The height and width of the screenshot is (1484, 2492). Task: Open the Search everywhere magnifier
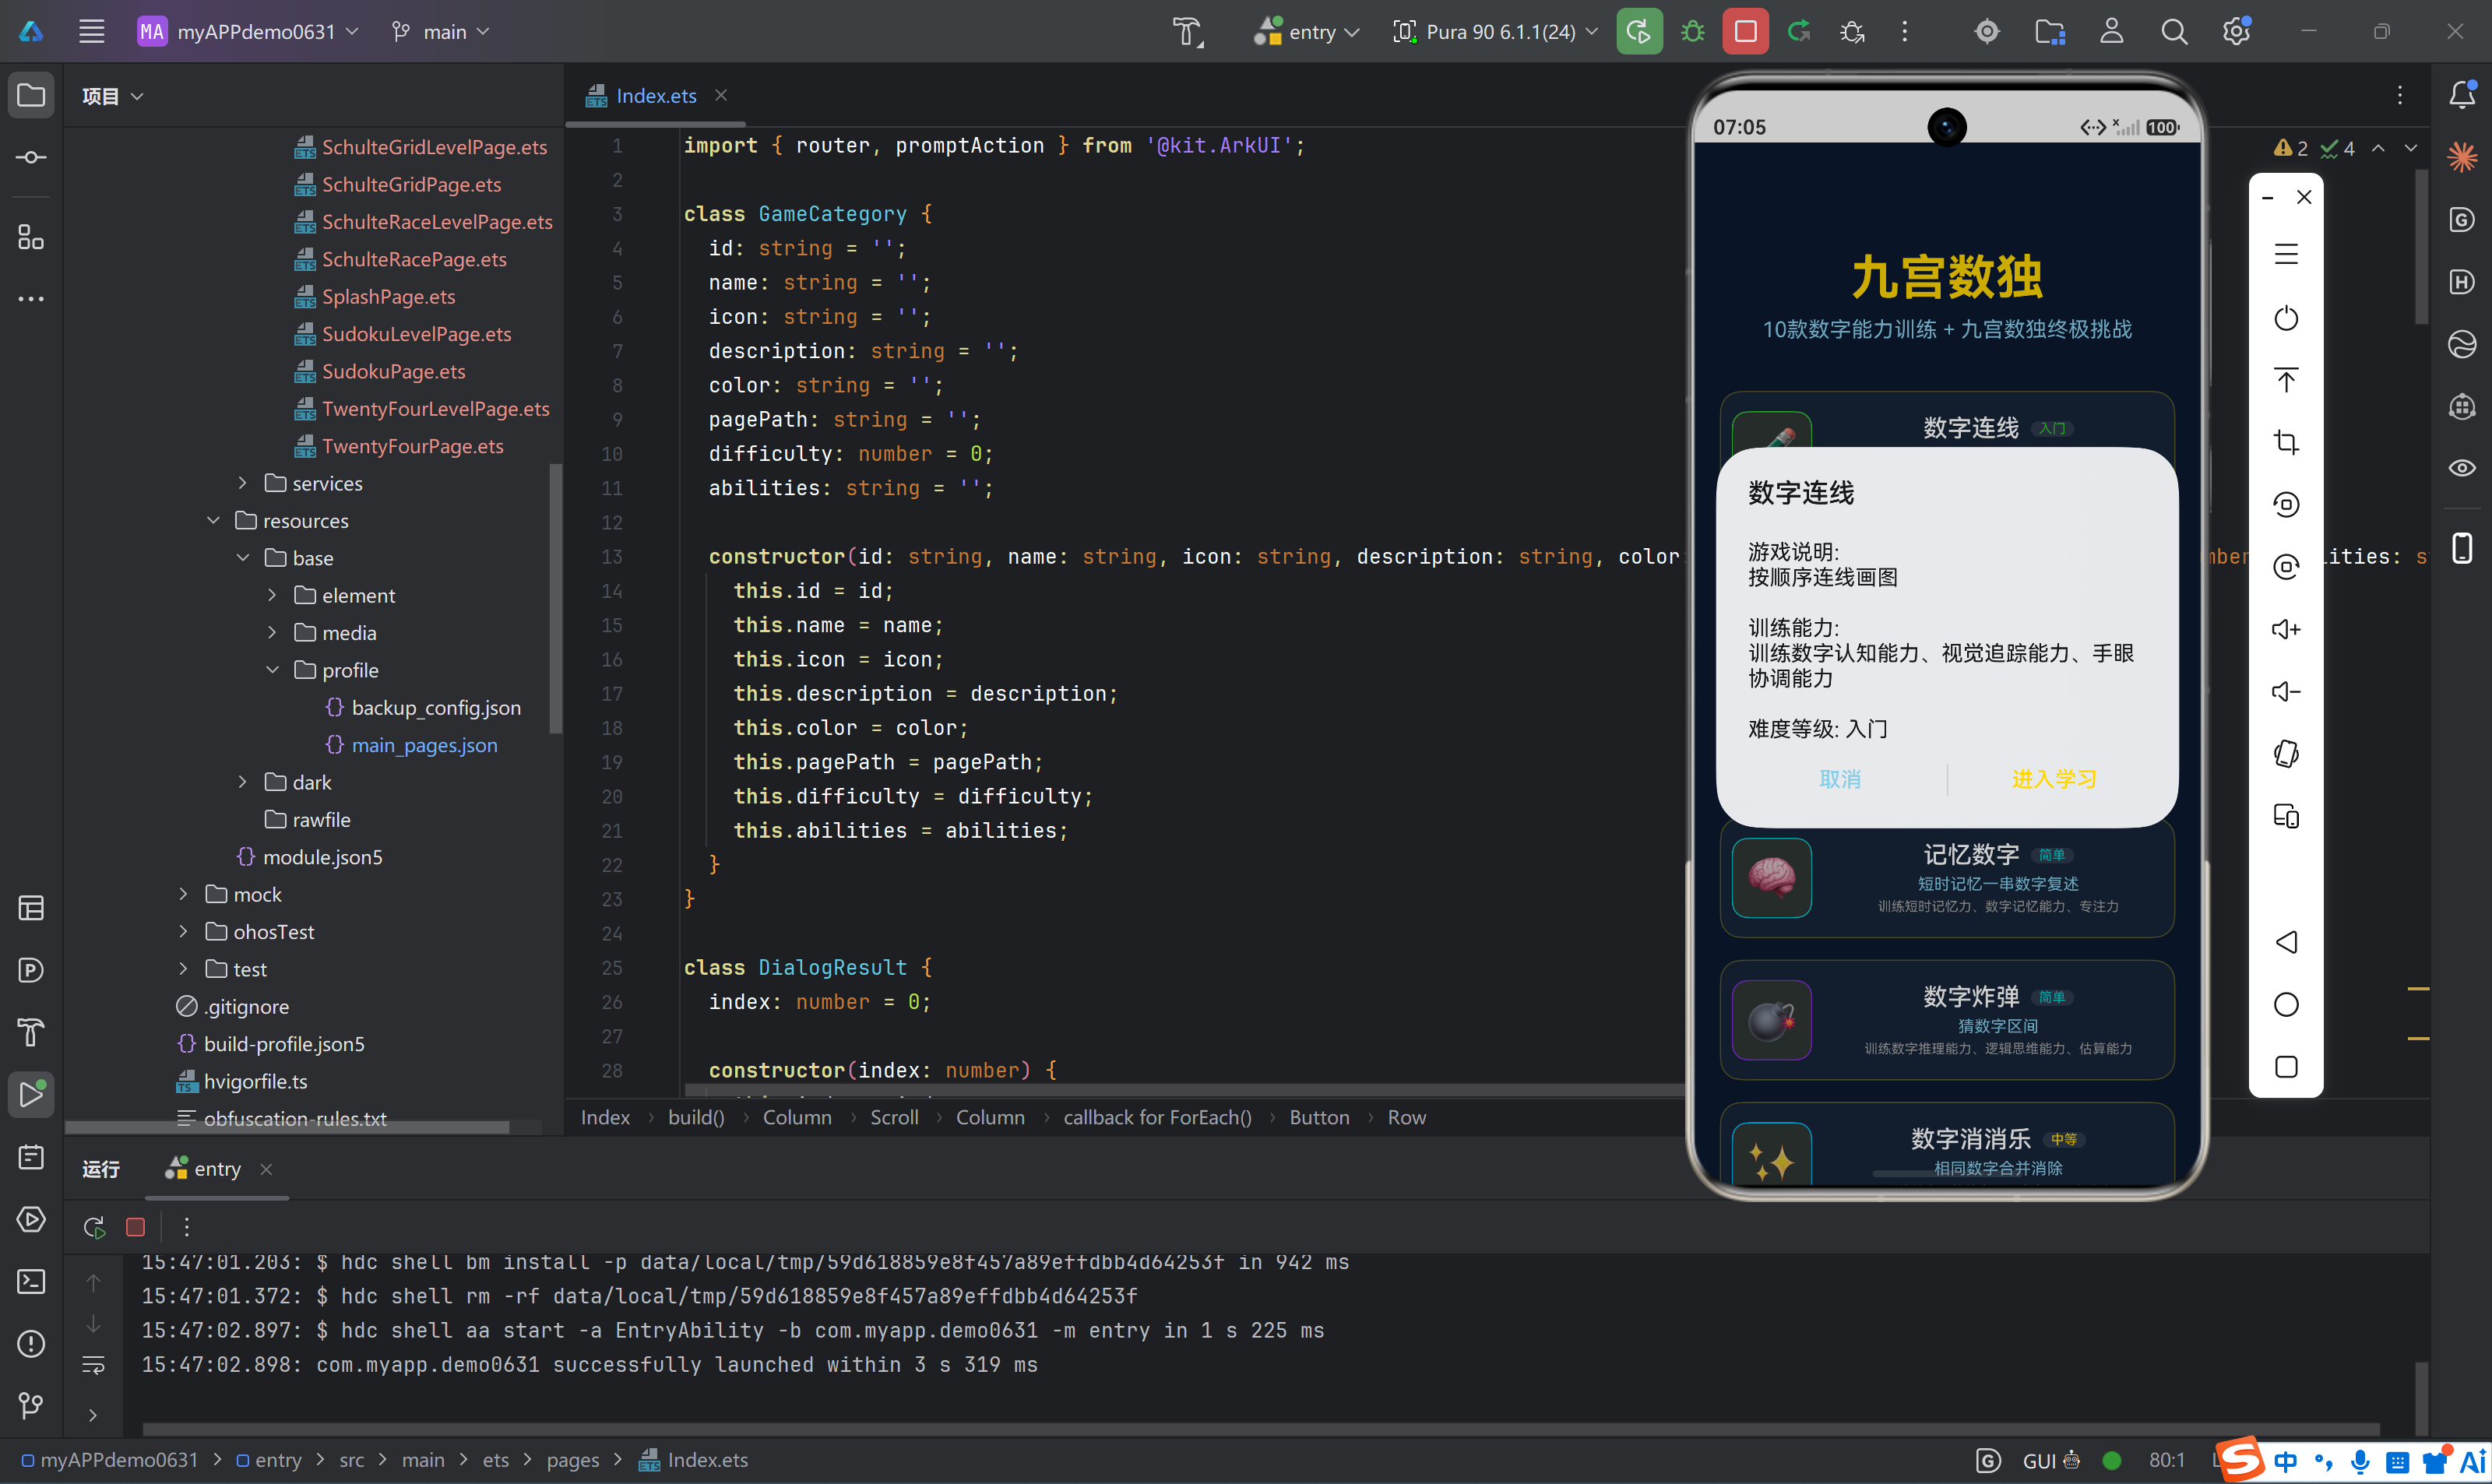(x=2174, y=32)
